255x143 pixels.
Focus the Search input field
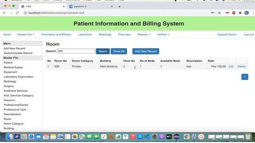pyautogui.click(x=76, y=51)
